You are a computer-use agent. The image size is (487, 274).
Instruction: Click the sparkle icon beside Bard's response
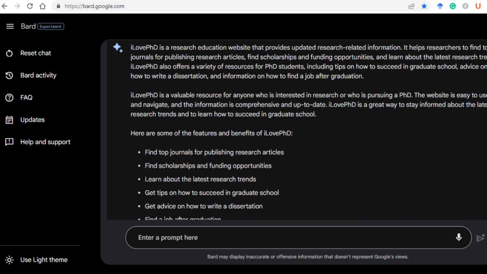(x=118, y=48)
